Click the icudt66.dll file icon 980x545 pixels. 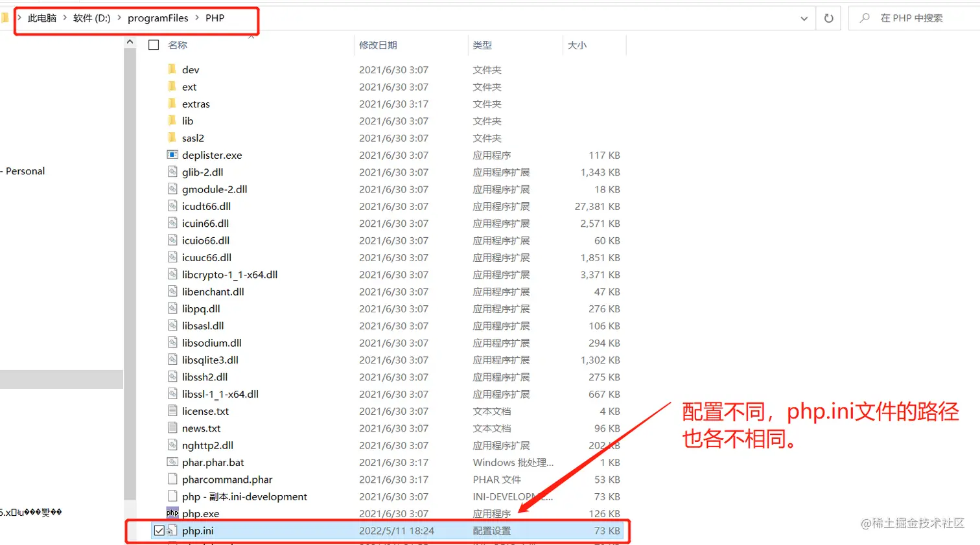tap(172, 206)
